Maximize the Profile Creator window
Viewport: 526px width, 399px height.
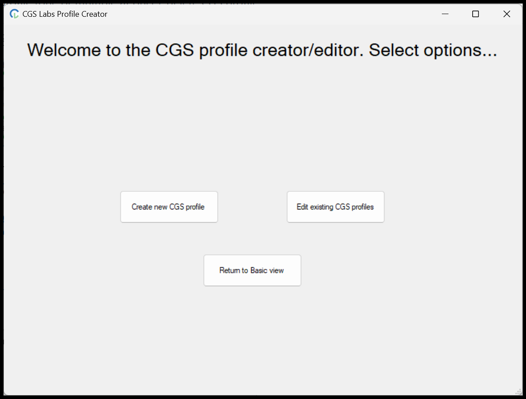pos(475,14)
